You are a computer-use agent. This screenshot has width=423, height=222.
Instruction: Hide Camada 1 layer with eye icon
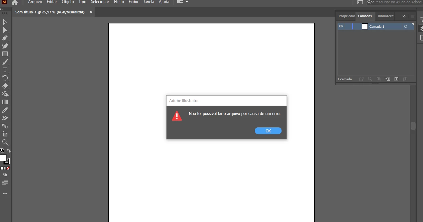click(x=341, y=26)
